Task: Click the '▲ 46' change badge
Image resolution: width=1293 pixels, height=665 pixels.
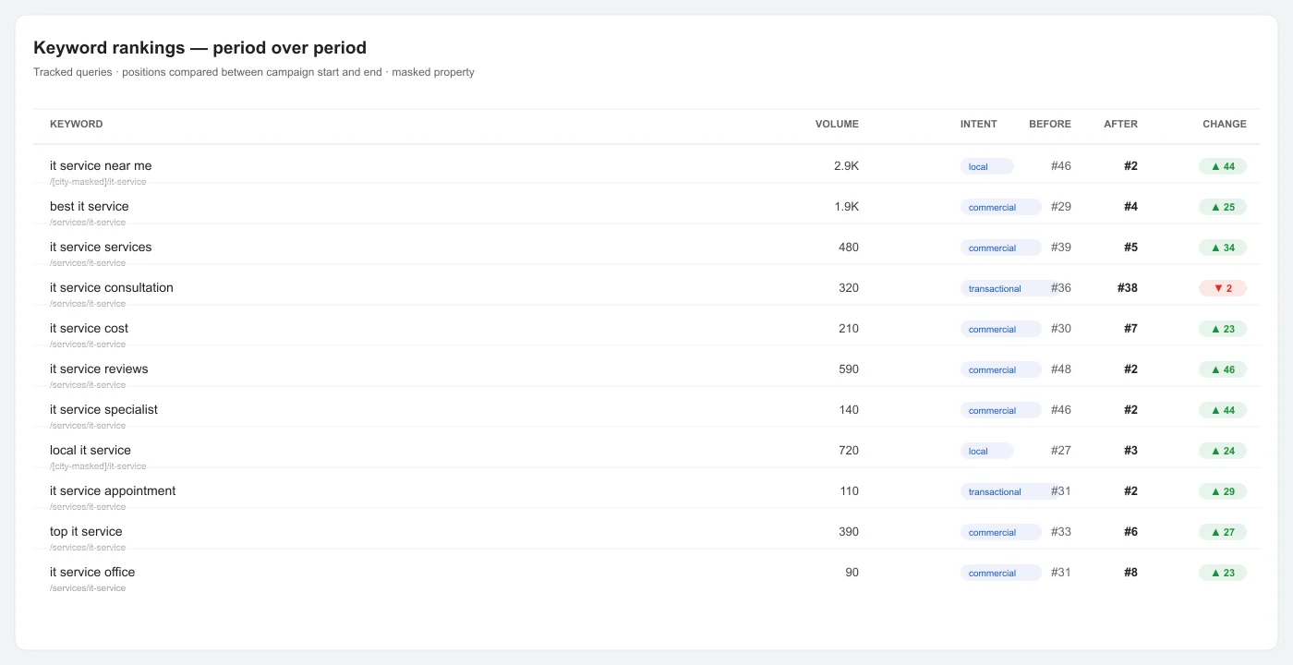Action: tap(1223, 369)
